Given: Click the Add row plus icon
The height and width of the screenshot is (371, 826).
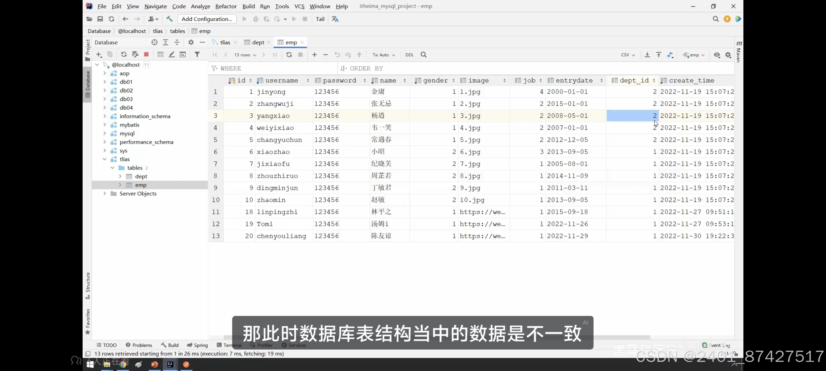Looking at the screenshot, I should [x=314, y=55].
